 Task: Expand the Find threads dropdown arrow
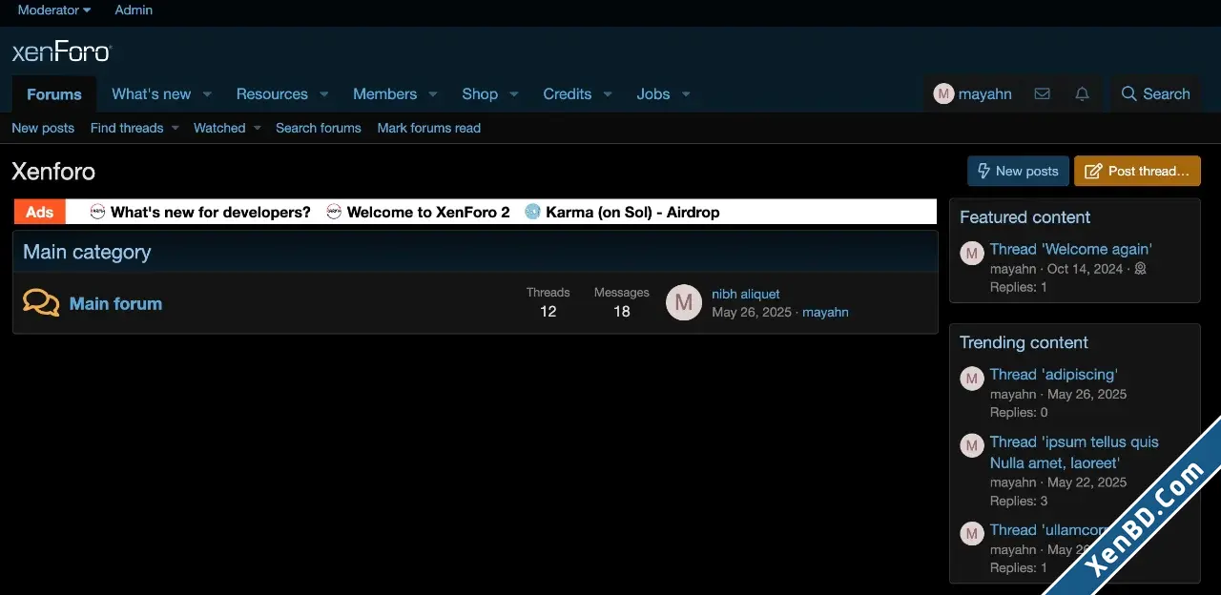175,128
